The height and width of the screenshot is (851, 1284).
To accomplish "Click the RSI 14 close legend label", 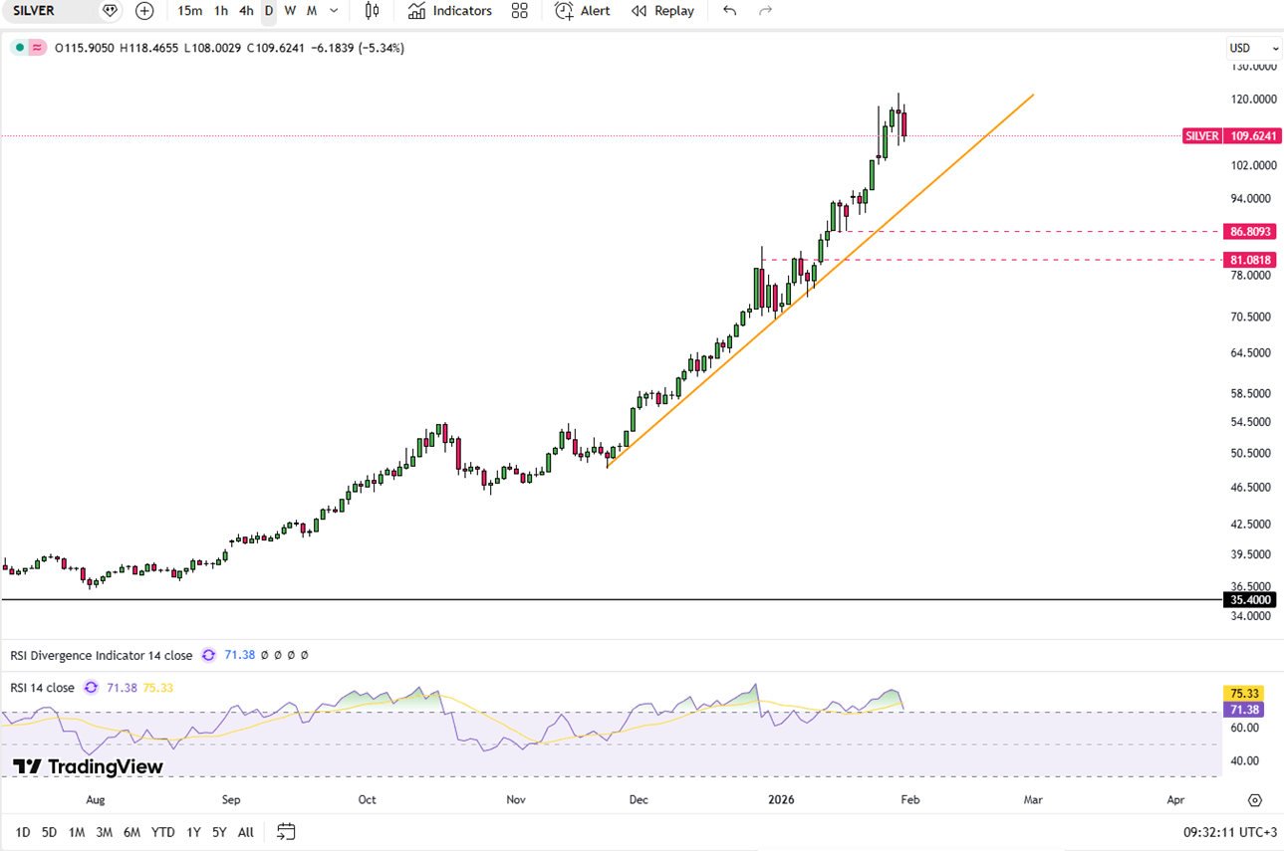I will click(x=42, y=688).
